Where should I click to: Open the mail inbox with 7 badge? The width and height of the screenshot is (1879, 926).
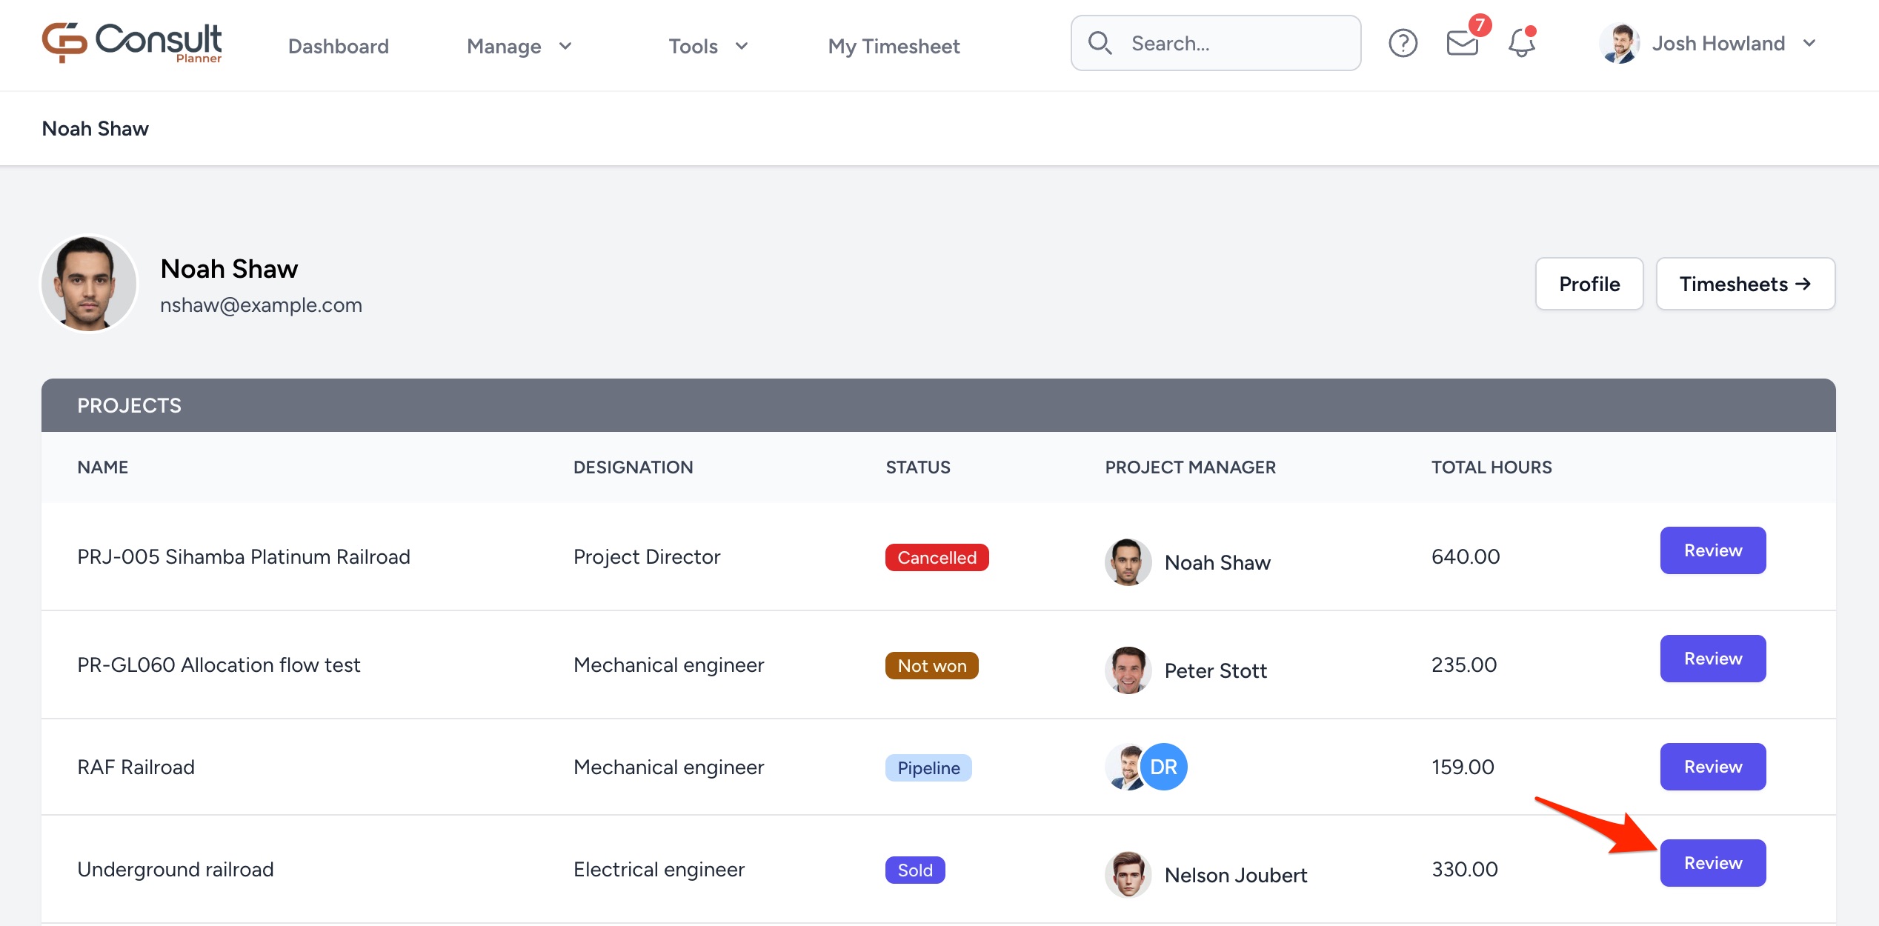pyautogui.click(x=1462, y=43)
